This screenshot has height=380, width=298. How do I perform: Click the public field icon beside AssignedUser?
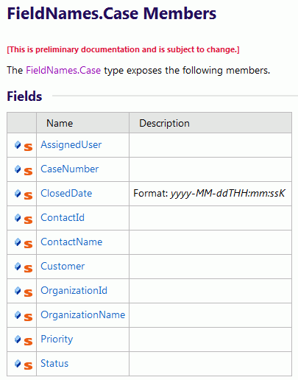18,145
